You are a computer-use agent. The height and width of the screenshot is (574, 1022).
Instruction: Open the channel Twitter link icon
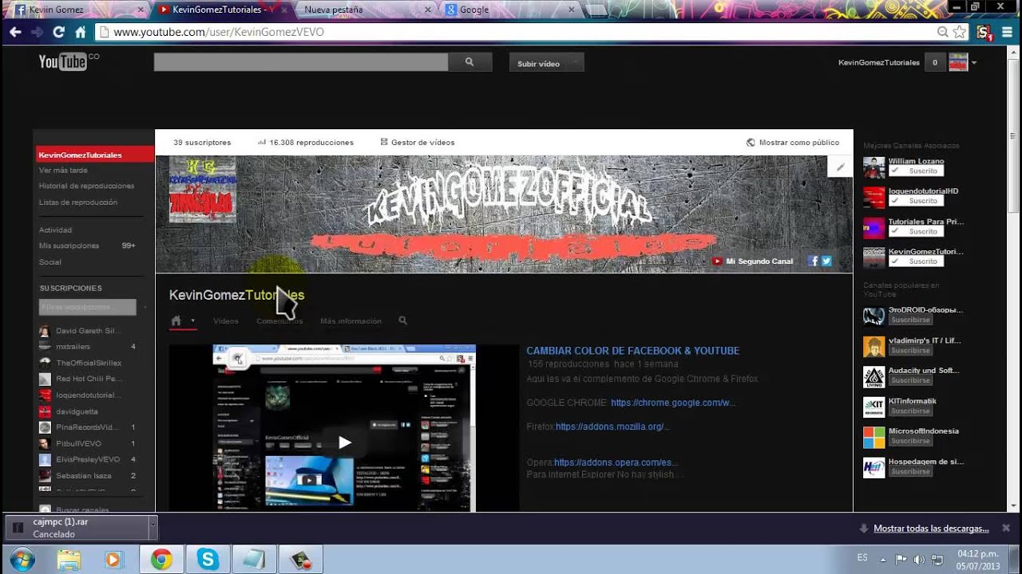pyautogui.click(x=826, y=261)
